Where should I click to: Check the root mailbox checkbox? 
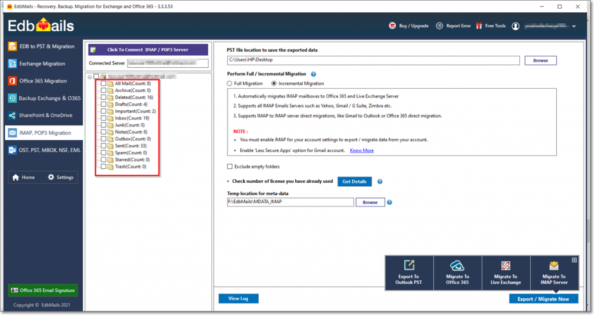point(96,77)
